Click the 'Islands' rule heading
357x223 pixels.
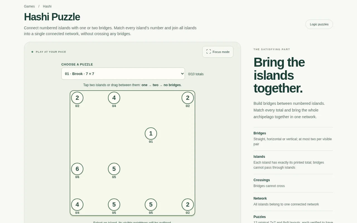click(259, 157)
